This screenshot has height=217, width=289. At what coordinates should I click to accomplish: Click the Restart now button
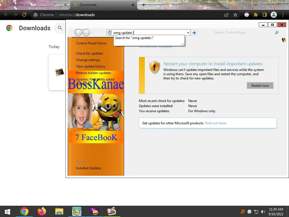(260, 85)
